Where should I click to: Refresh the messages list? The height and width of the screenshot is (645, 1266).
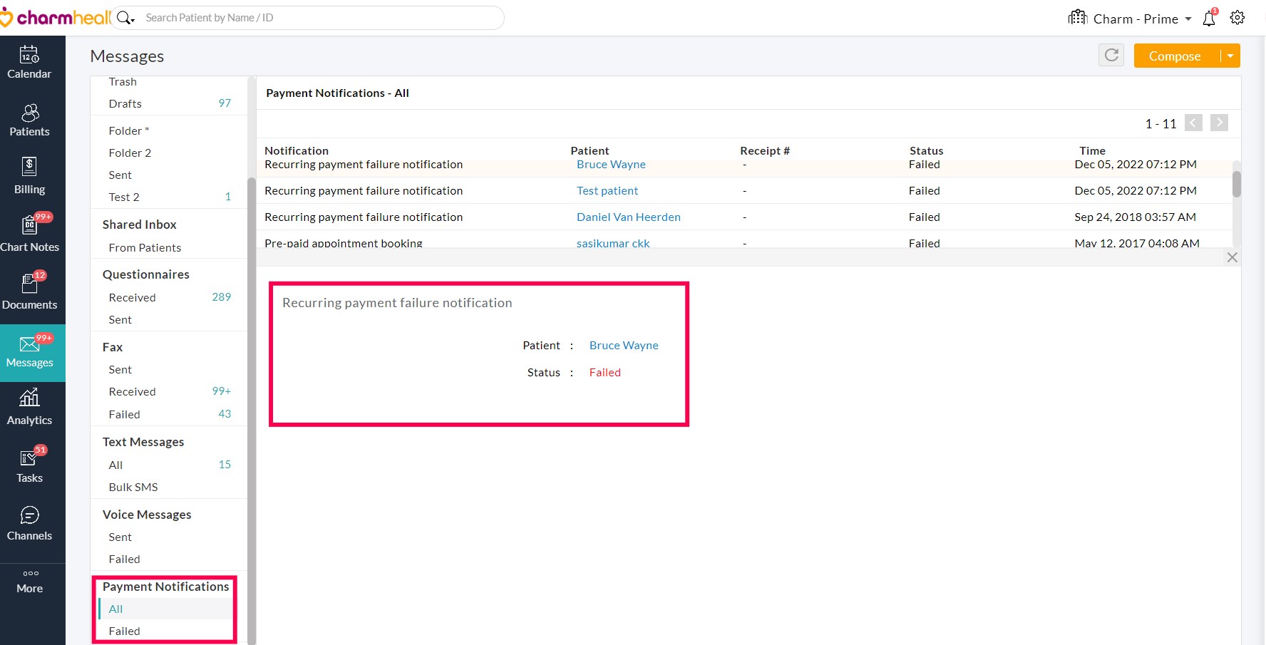point(1111,56)
